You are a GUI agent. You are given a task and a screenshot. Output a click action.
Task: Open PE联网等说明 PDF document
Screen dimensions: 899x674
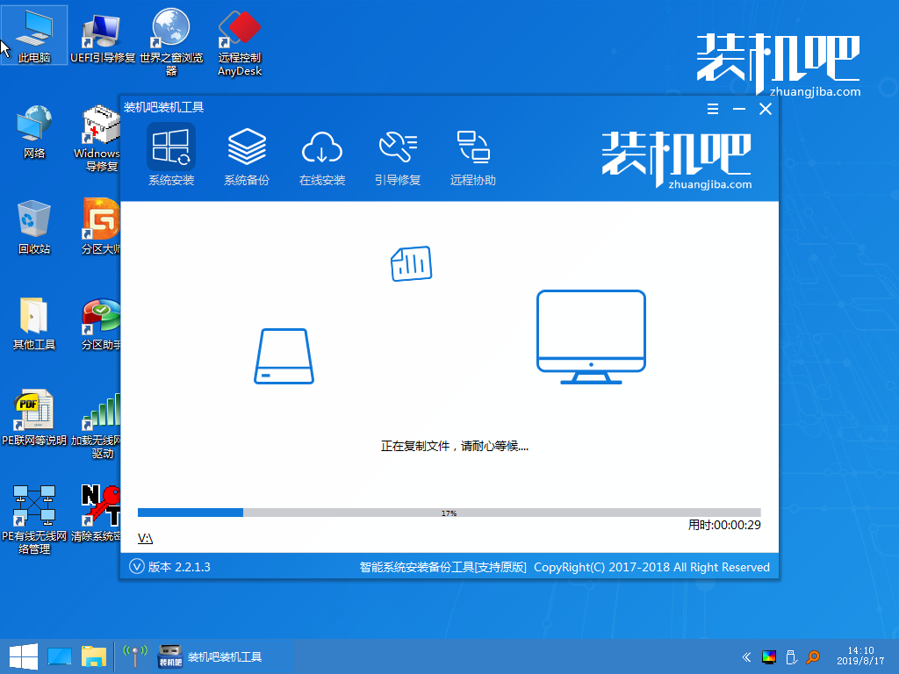click(x=34, y=417)
